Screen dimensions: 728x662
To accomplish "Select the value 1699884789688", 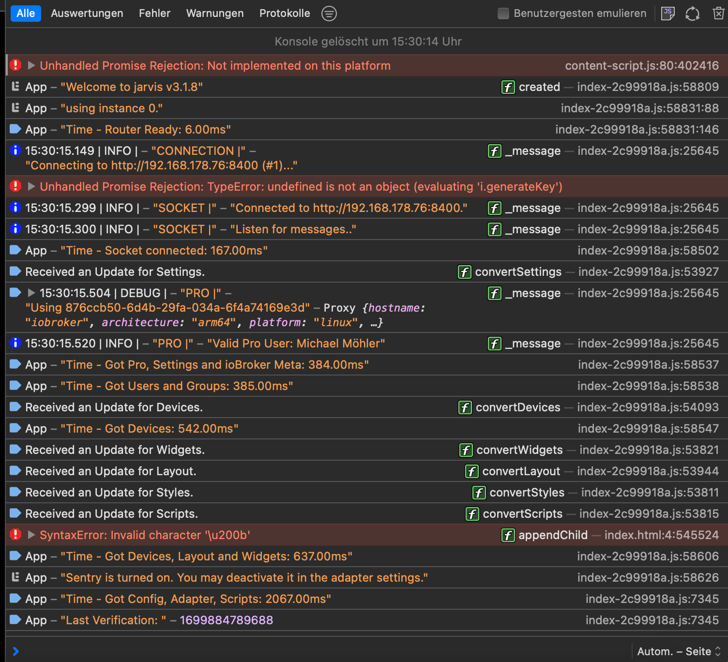I will [227, 620].
